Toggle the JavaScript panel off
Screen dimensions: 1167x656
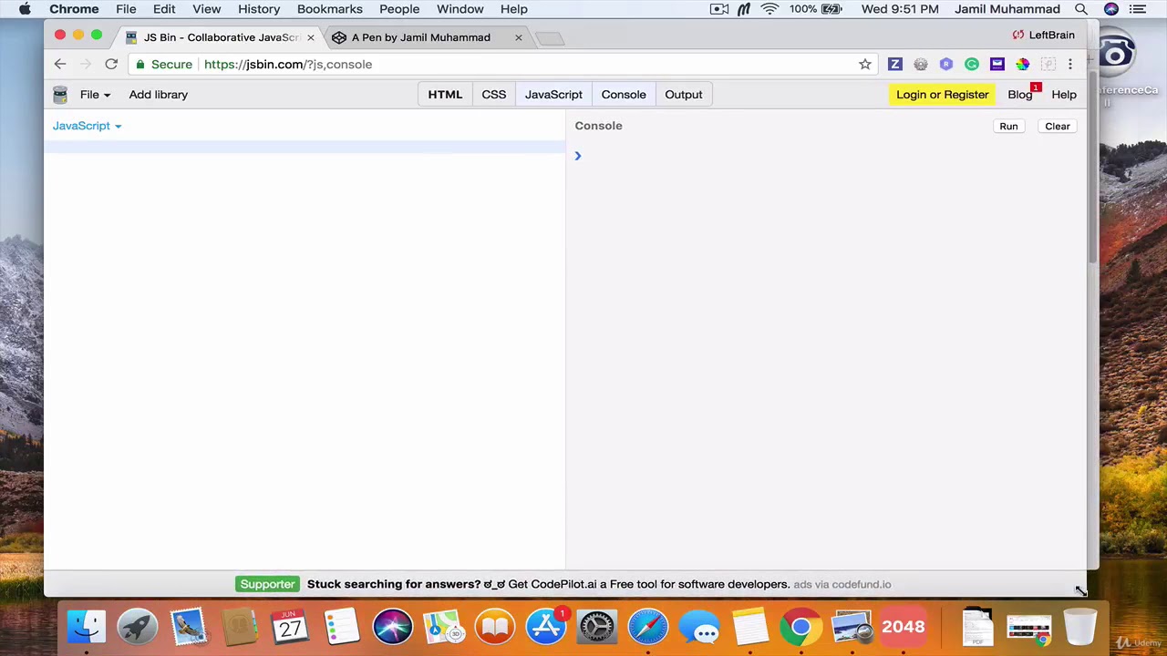(553, 95)
